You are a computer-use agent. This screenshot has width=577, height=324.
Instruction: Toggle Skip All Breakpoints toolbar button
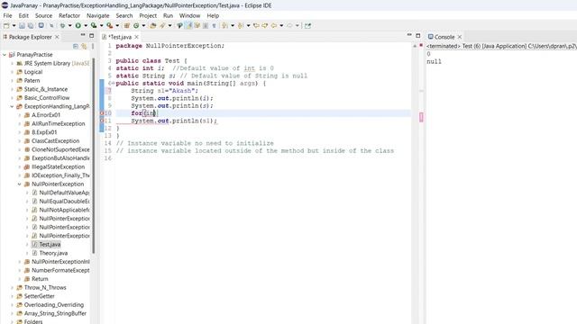(x=52, y=26)
